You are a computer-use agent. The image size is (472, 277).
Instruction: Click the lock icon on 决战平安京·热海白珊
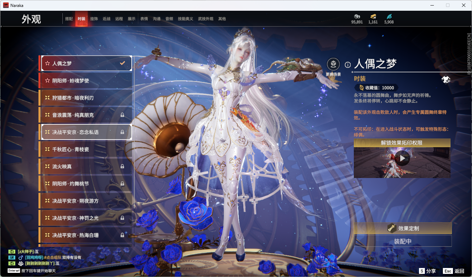click(122, 235)
